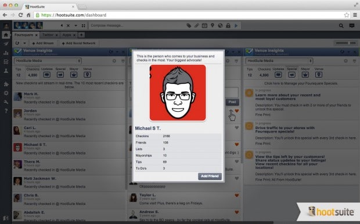Viewport: 360px width, 224px height.
Task: Reload the page in browser toolbar
Action: pyautogui.click(x=20, y=15)
